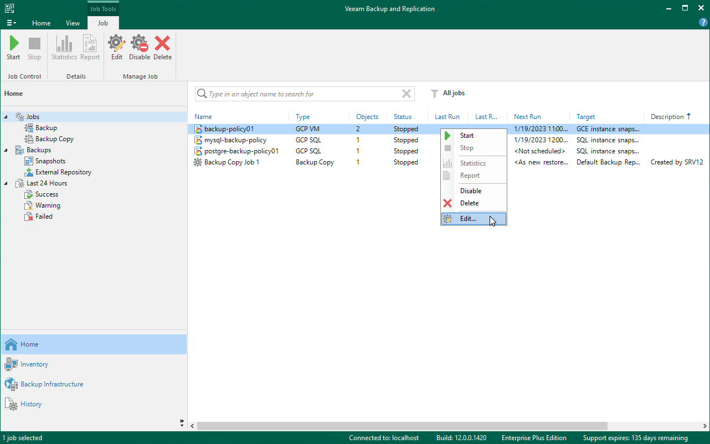
Task: Click the All jobs filter funnel icon
Action: 435,94
